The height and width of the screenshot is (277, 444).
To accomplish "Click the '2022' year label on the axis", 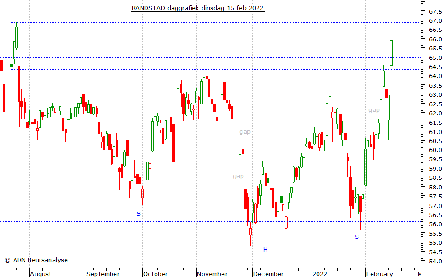I will tap(320, 274).
